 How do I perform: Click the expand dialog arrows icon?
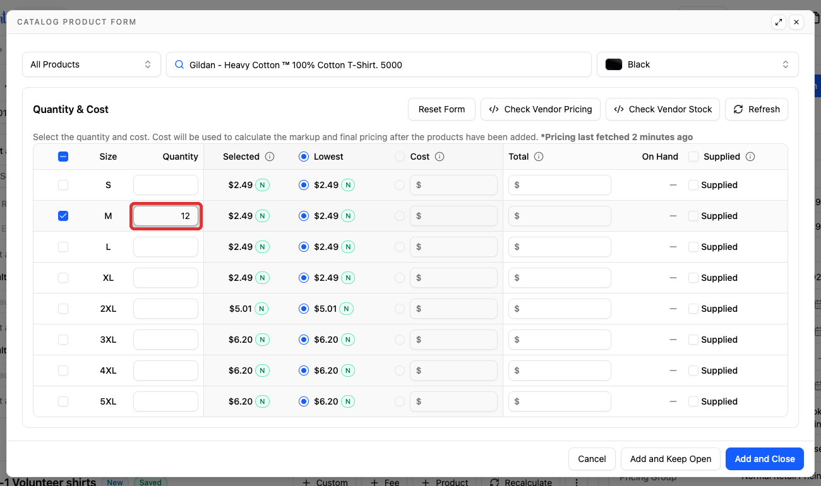pos(779,22)
